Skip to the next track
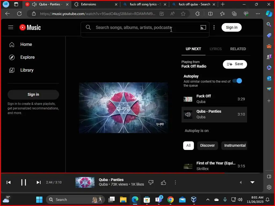 click(x=39, y=182)
